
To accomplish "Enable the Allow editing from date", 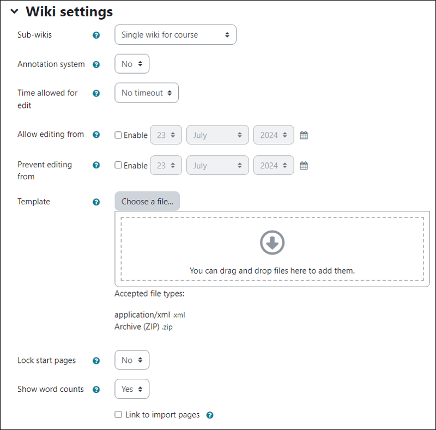I will [x=118, y=135].
